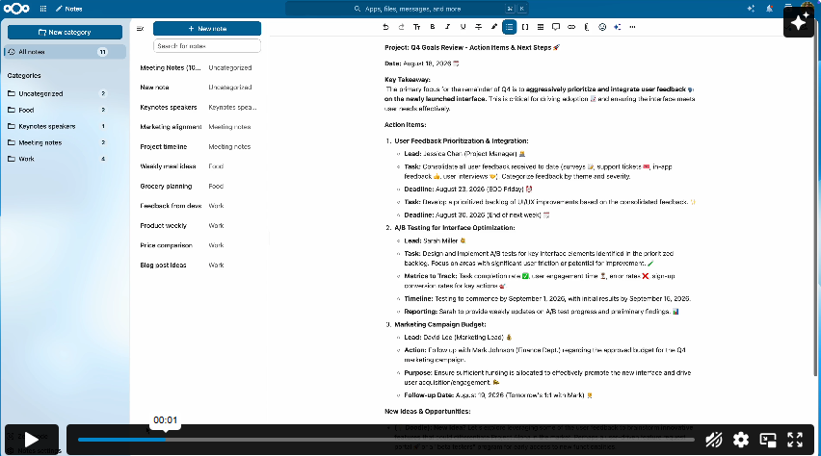Toggle video captions off icon
This screenshot has width=821, height=456.
pos(714,440)
